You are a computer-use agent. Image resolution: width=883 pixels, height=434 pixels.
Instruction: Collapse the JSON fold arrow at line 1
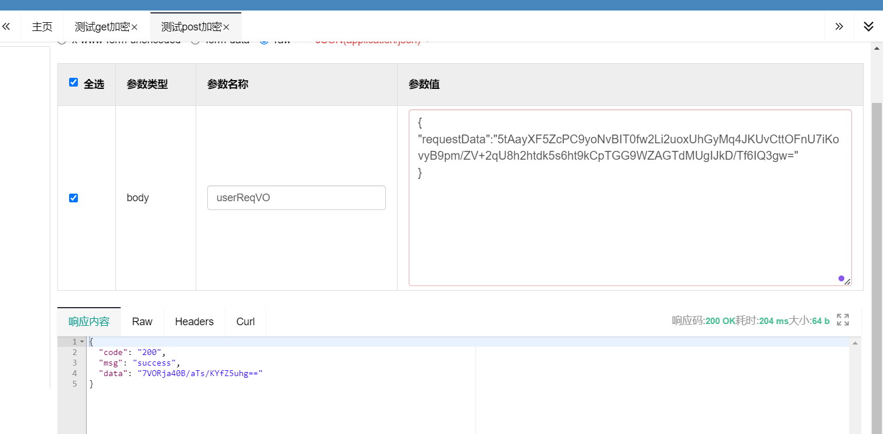tap(82, 342)
